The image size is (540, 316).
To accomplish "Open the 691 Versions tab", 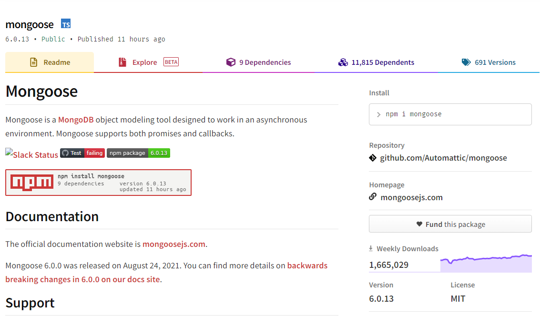I will click(x=489, y=62).
